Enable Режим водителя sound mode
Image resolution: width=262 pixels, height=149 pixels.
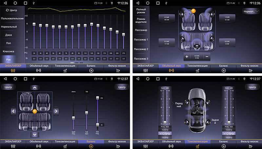pyautogui.click(x=141, y=21)
